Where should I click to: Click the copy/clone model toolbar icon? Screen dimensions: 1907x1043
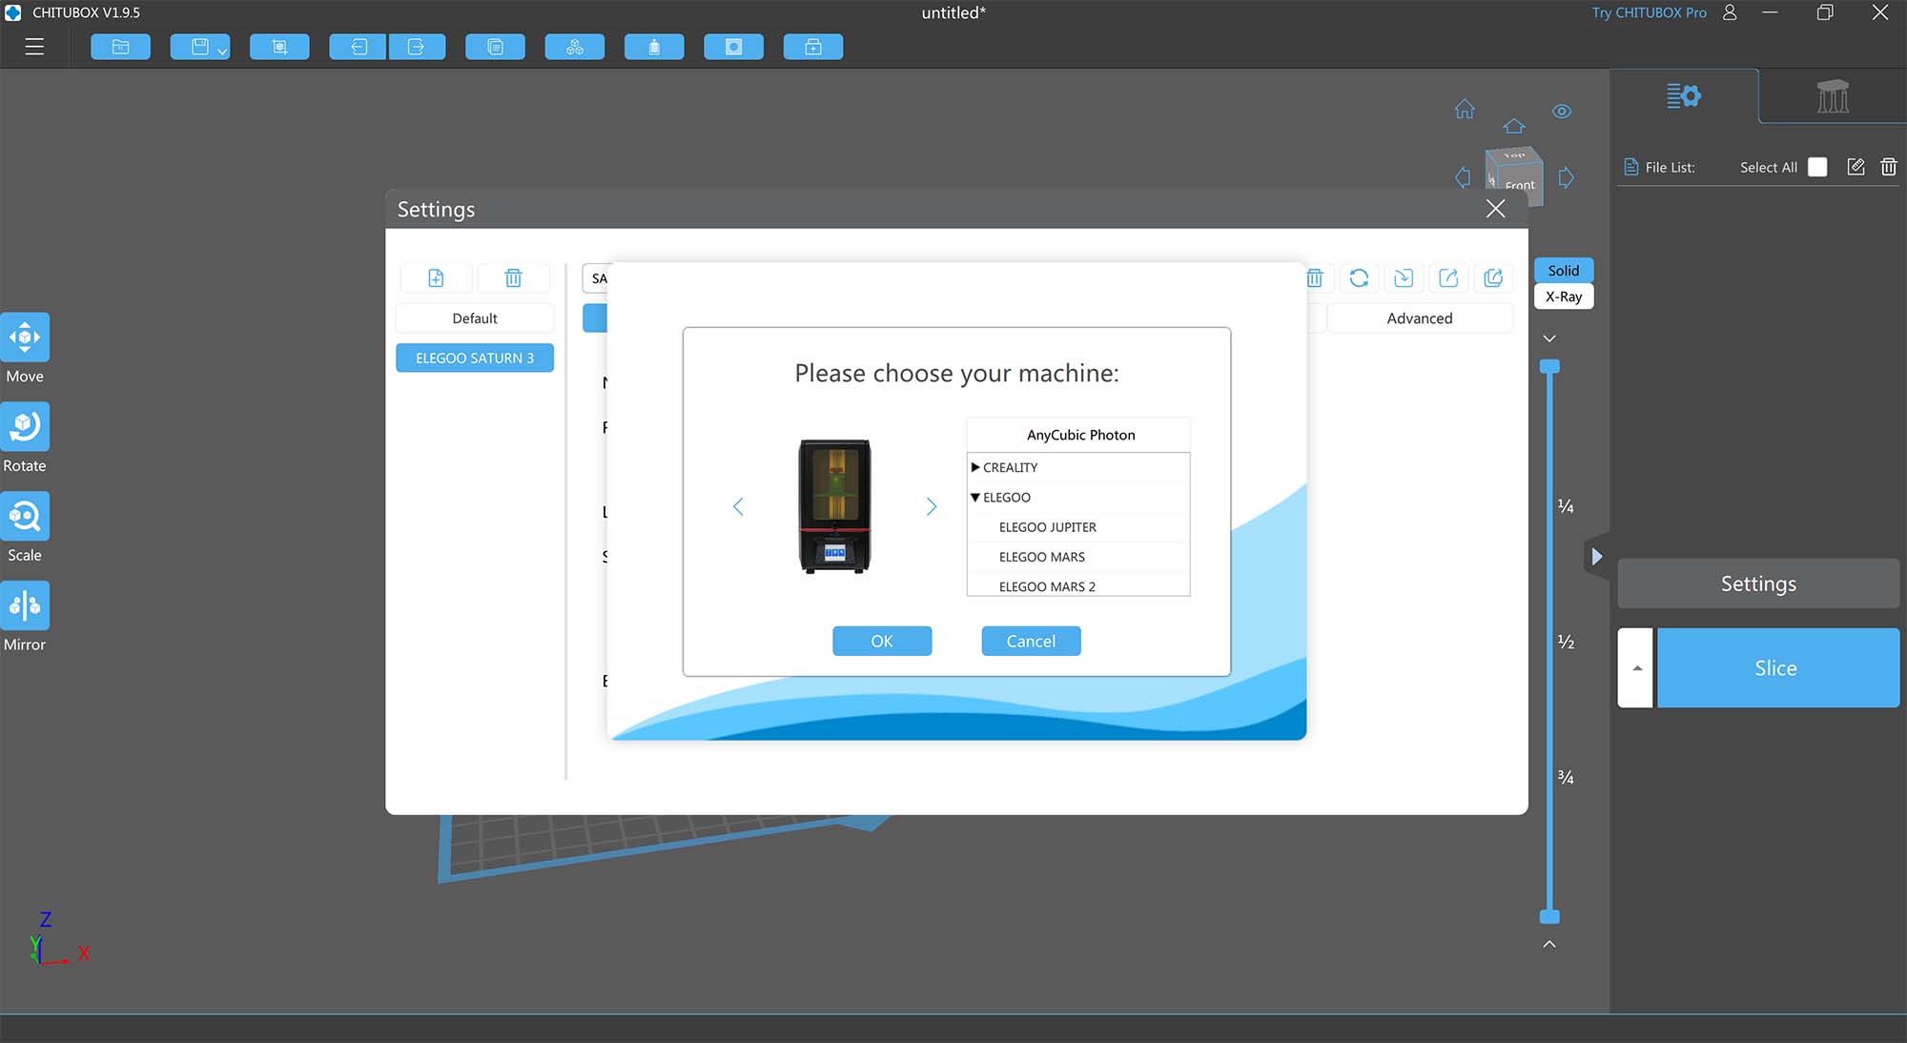tap(495, 47)
